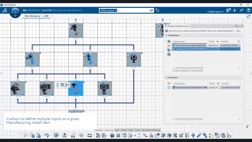Screen dimensions: 252x142
Task: Open the Undo dropdown arrow
Action: click(50, 135)
